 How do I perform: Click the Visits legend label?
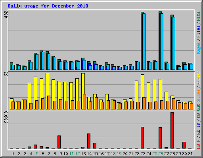[198, 78]
